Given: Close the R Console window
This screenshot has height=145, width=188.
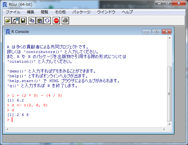Looking at the screenshot, I should [167, 32].
